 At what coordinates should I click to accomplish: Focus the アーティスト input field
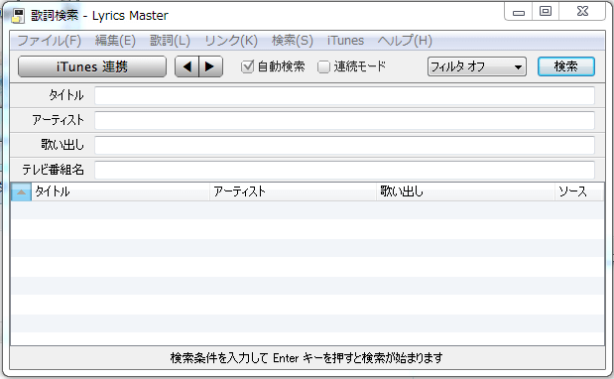click(x=344, y=120)
